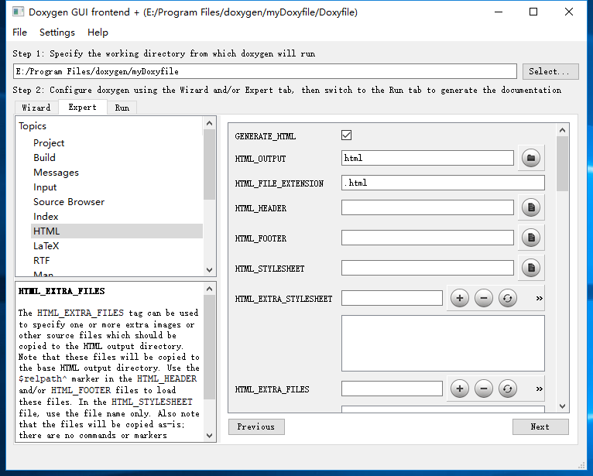
Task: Click the Topics list scrollbar thumb
Action: click(x=210, y=164)
